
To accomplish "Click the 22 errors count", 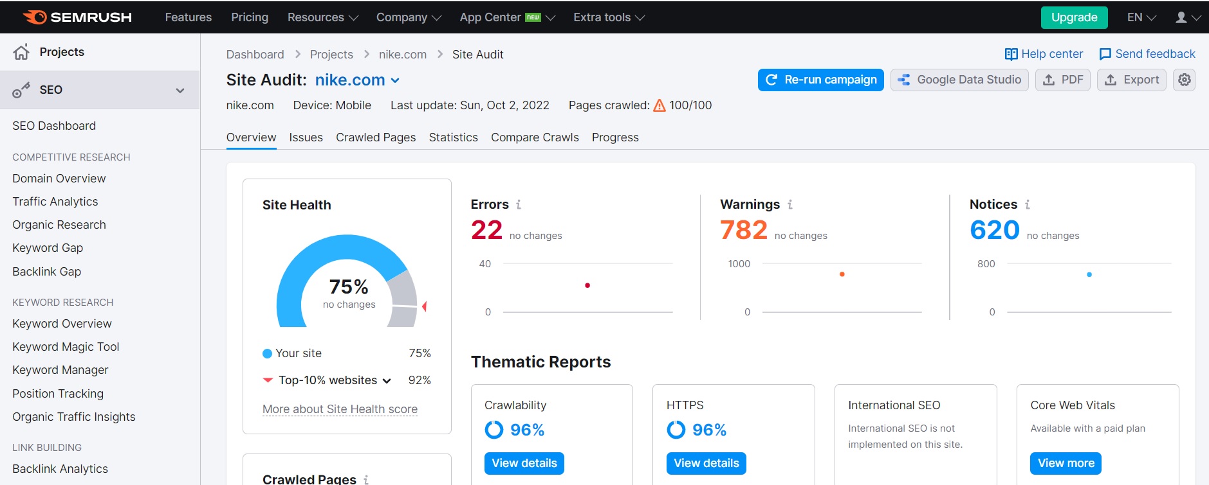I will pyautogui.click(x=486, y=230).
